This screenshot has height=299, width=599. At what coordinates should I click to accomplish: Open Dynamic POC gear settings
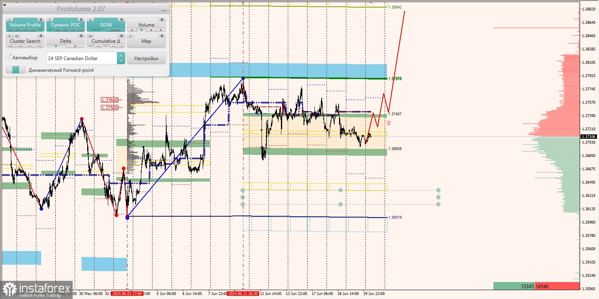(x=81, y=19)
